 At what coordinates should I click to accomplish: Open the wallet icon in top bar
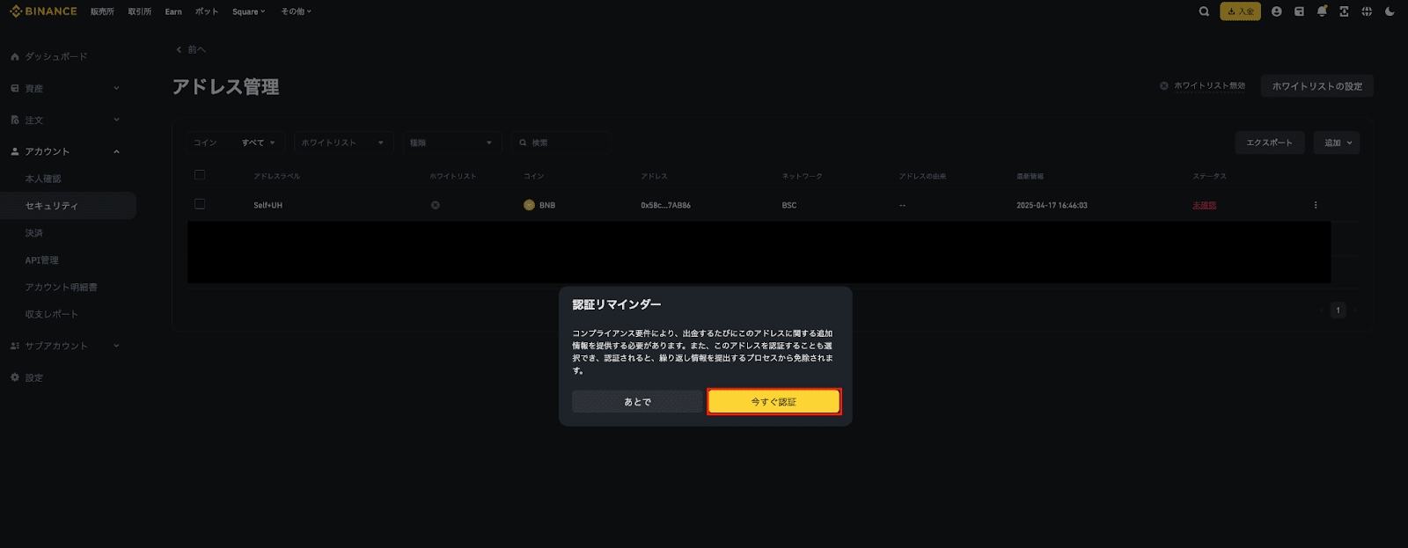[1299, 11]
